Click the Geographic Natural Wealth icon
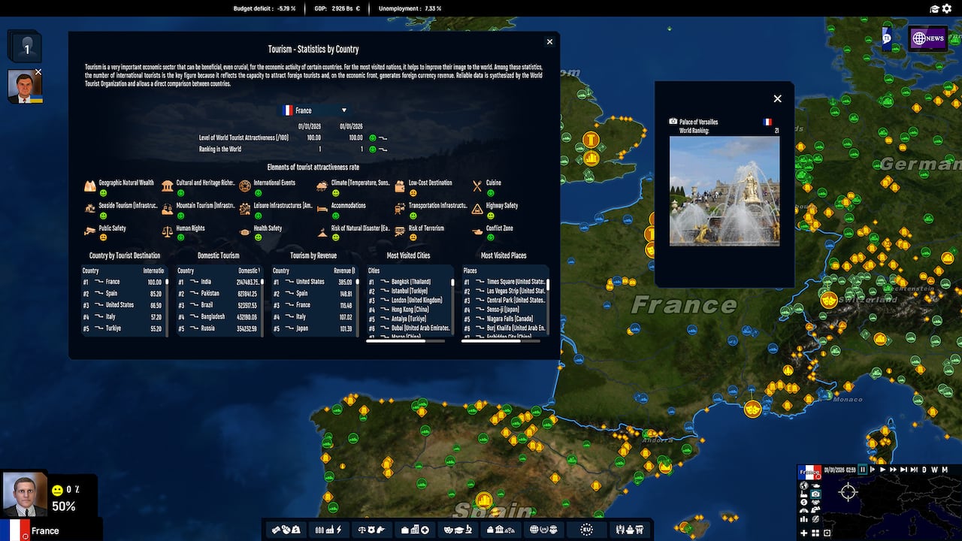The image size is (962, 541). point(90,185)
